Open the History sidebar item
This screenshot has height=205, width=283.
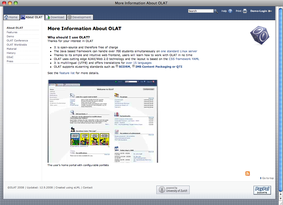point(11,53)
